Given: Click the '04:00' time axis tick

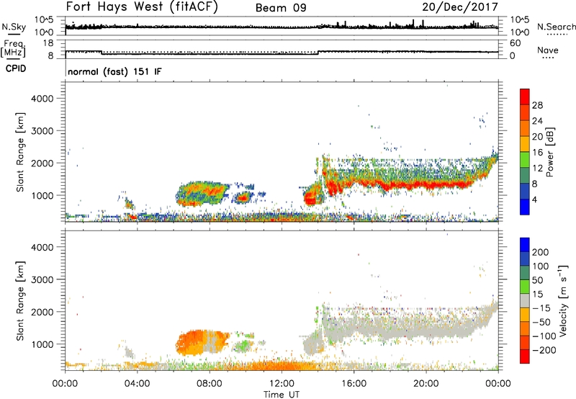Looking at the screenshot, I should 137,384.
